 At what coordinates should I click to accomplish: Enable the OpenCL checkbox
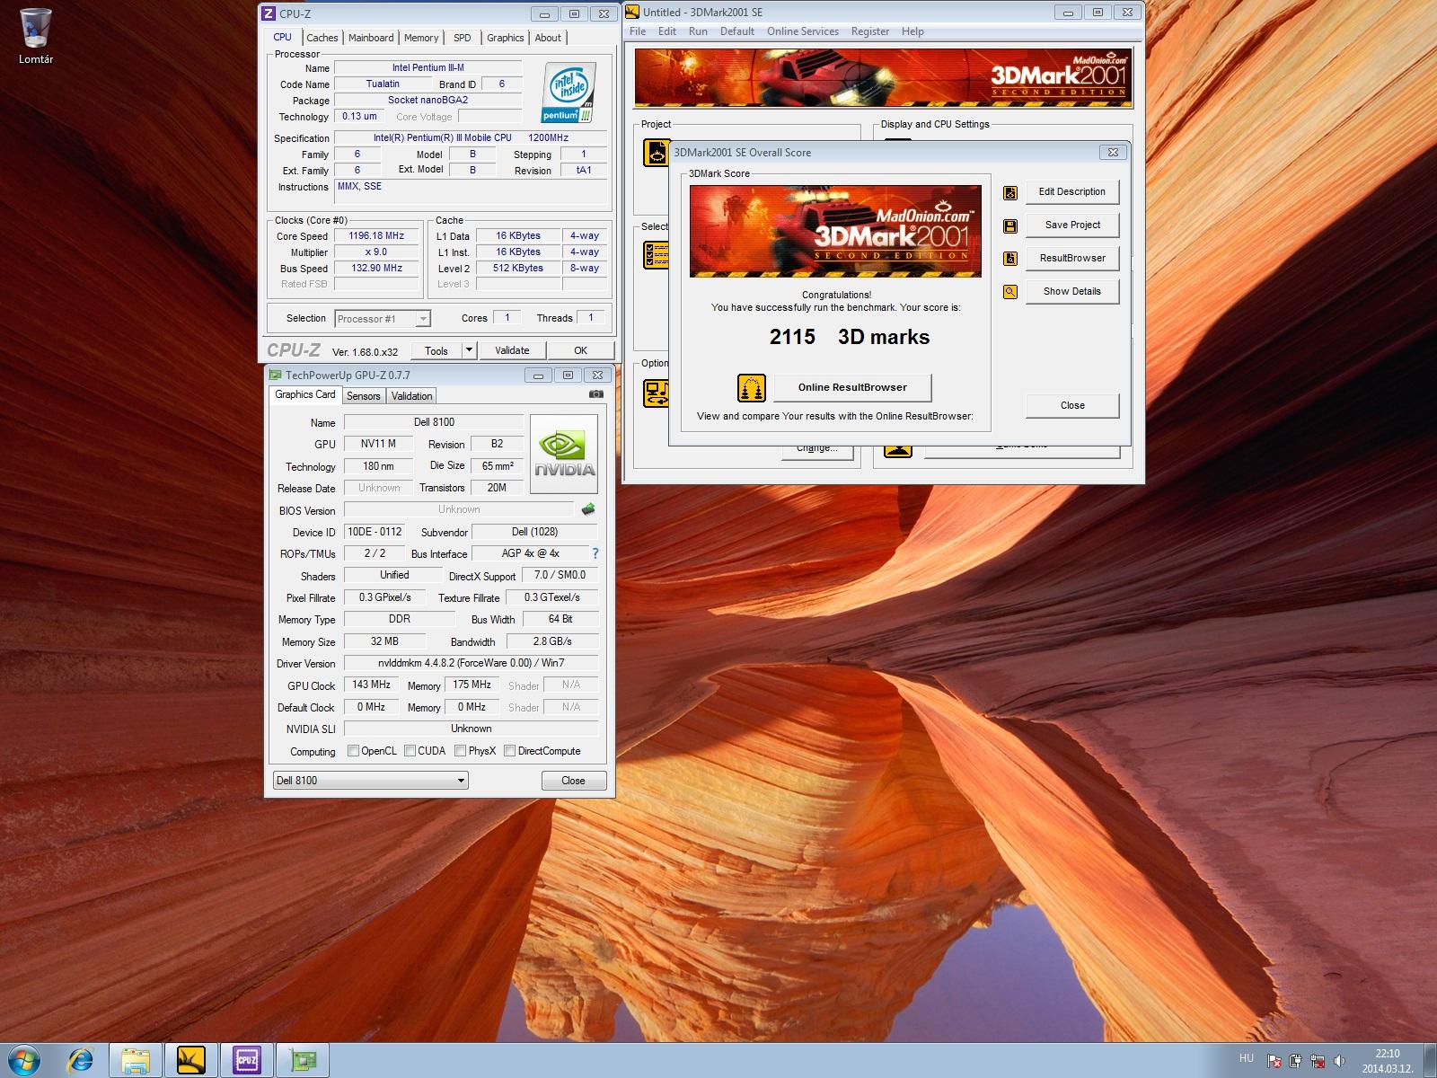click(353, 751)
